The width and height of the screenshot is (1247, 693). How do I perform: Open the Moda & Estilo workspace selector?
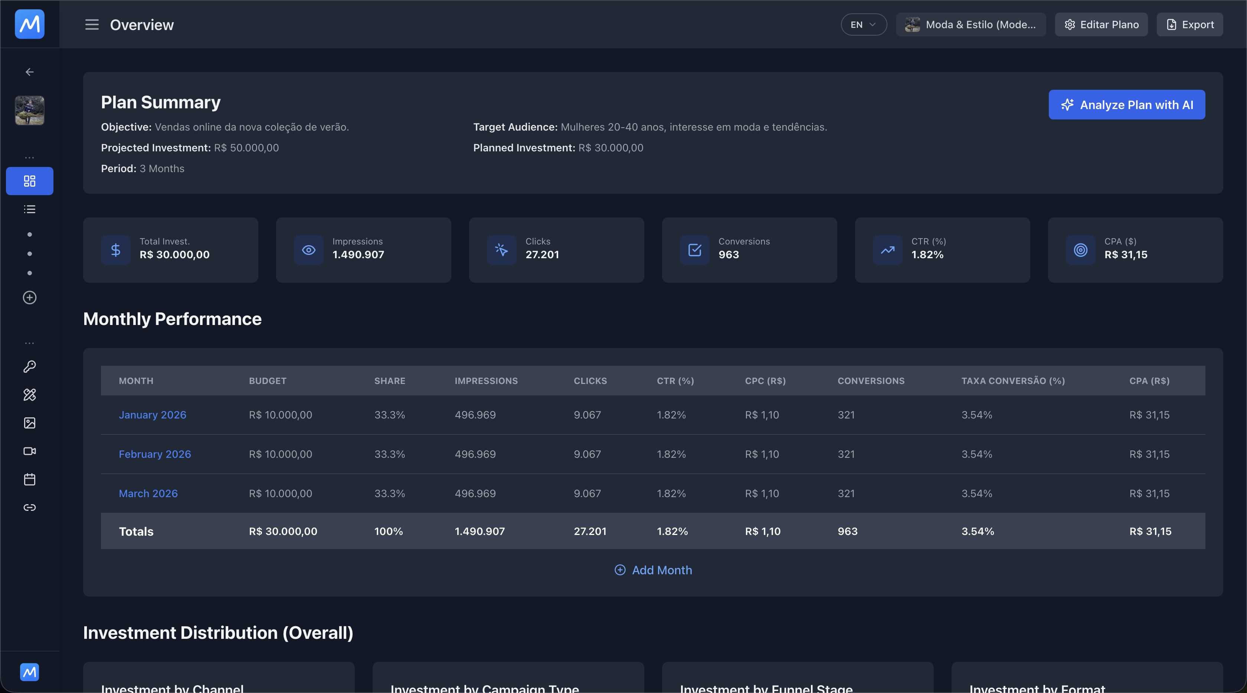[x=970, y=24]
